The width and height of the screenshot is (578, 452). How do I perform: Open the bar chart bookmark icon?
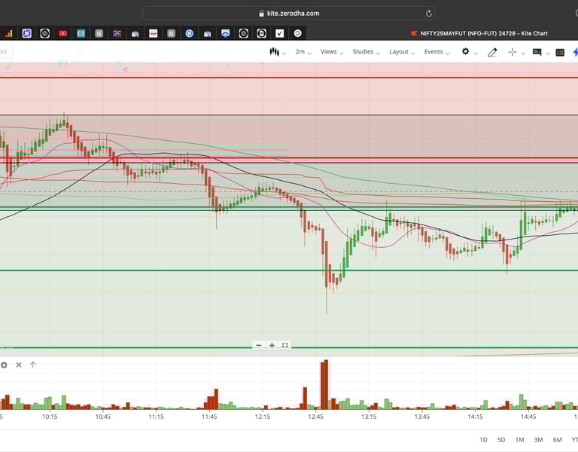9,34
